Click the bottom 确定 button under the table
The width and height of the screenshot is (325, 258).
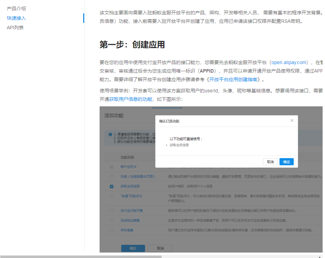133,248
